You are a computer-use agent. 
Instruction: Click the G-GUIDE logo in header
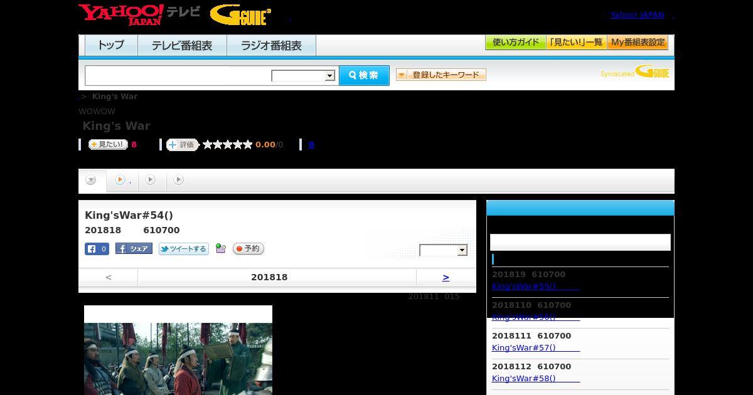coord(240,15)
